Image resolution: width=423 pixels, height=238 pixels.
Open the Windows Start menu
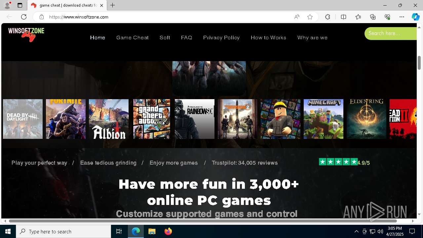point(8,231)
